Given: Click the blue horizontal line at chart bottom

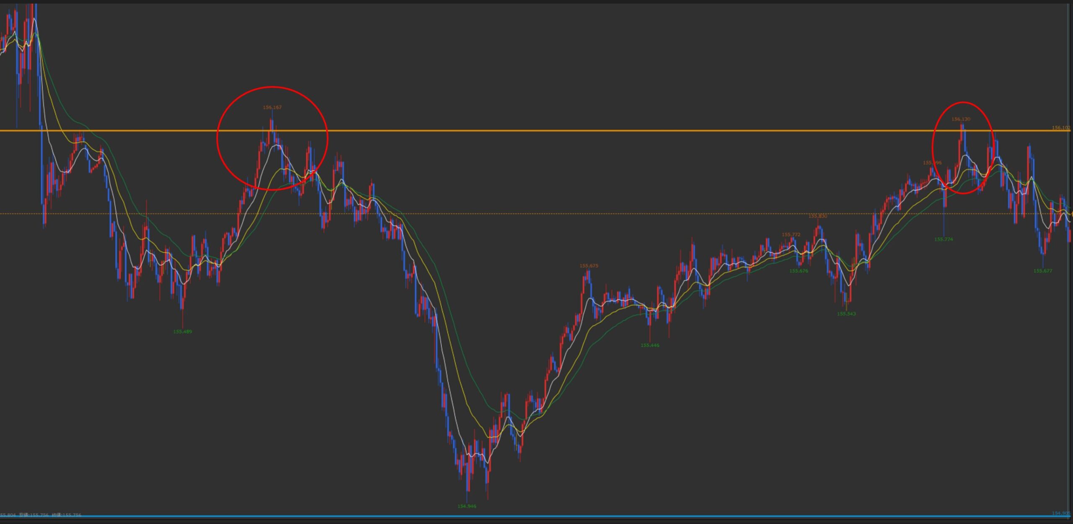Looking at the screenshot, I should point(545,516).
